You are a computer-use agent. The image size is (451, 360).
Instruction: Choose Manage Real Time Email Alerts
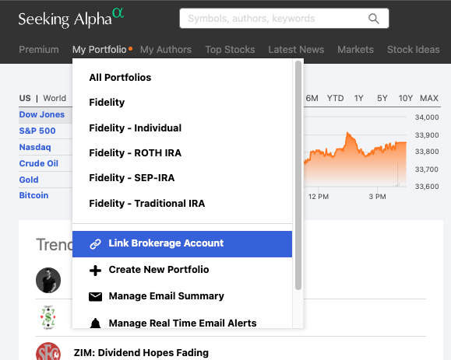182,323
